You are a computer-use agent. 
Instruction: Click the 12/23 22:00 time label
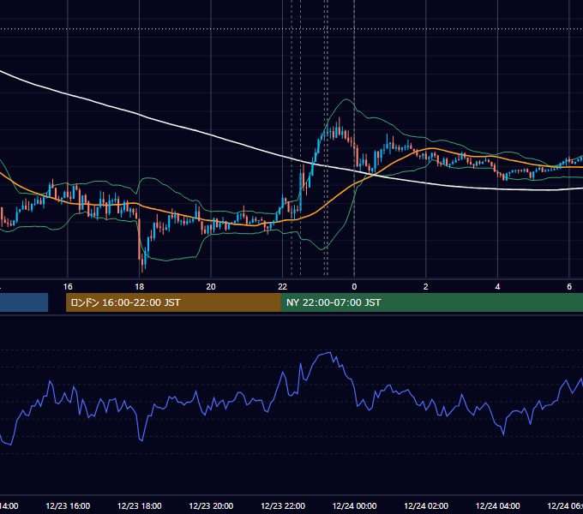click(283, 505)
